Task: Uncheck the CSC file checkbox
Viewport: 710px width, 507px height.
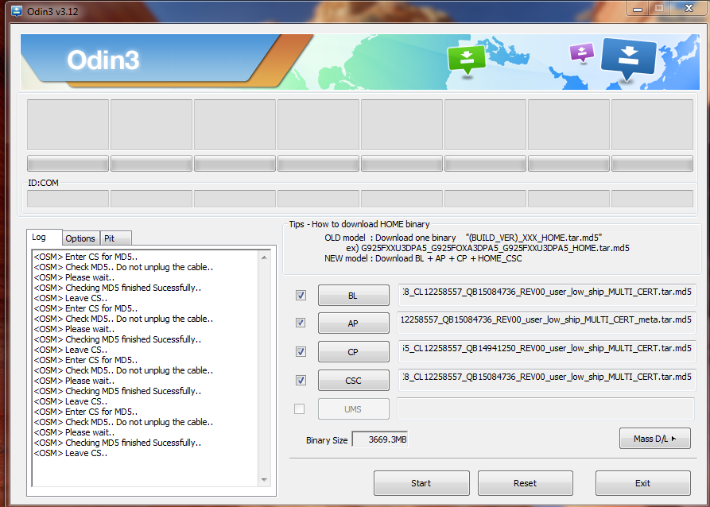Action: point(301,380)
